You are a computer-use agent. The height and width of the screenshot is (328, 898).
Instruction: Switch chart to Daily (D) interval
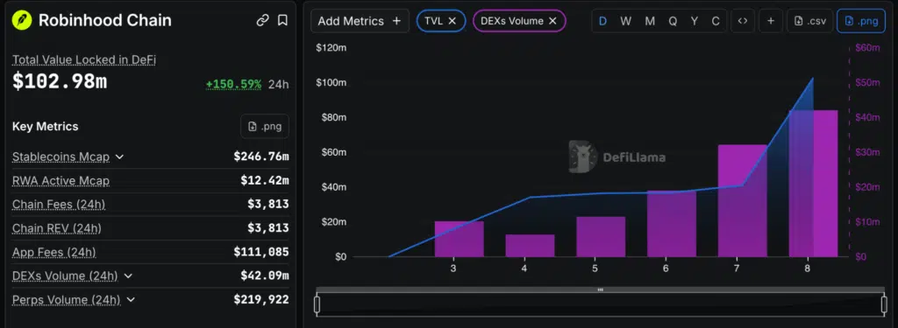pos(603,21)
